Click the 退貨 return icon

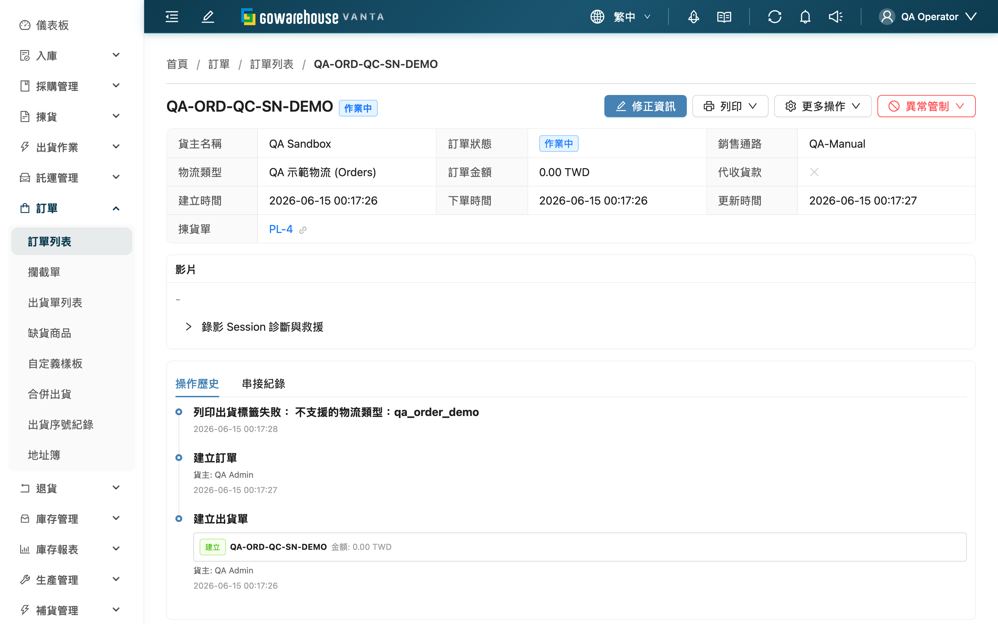click(25, 488)
